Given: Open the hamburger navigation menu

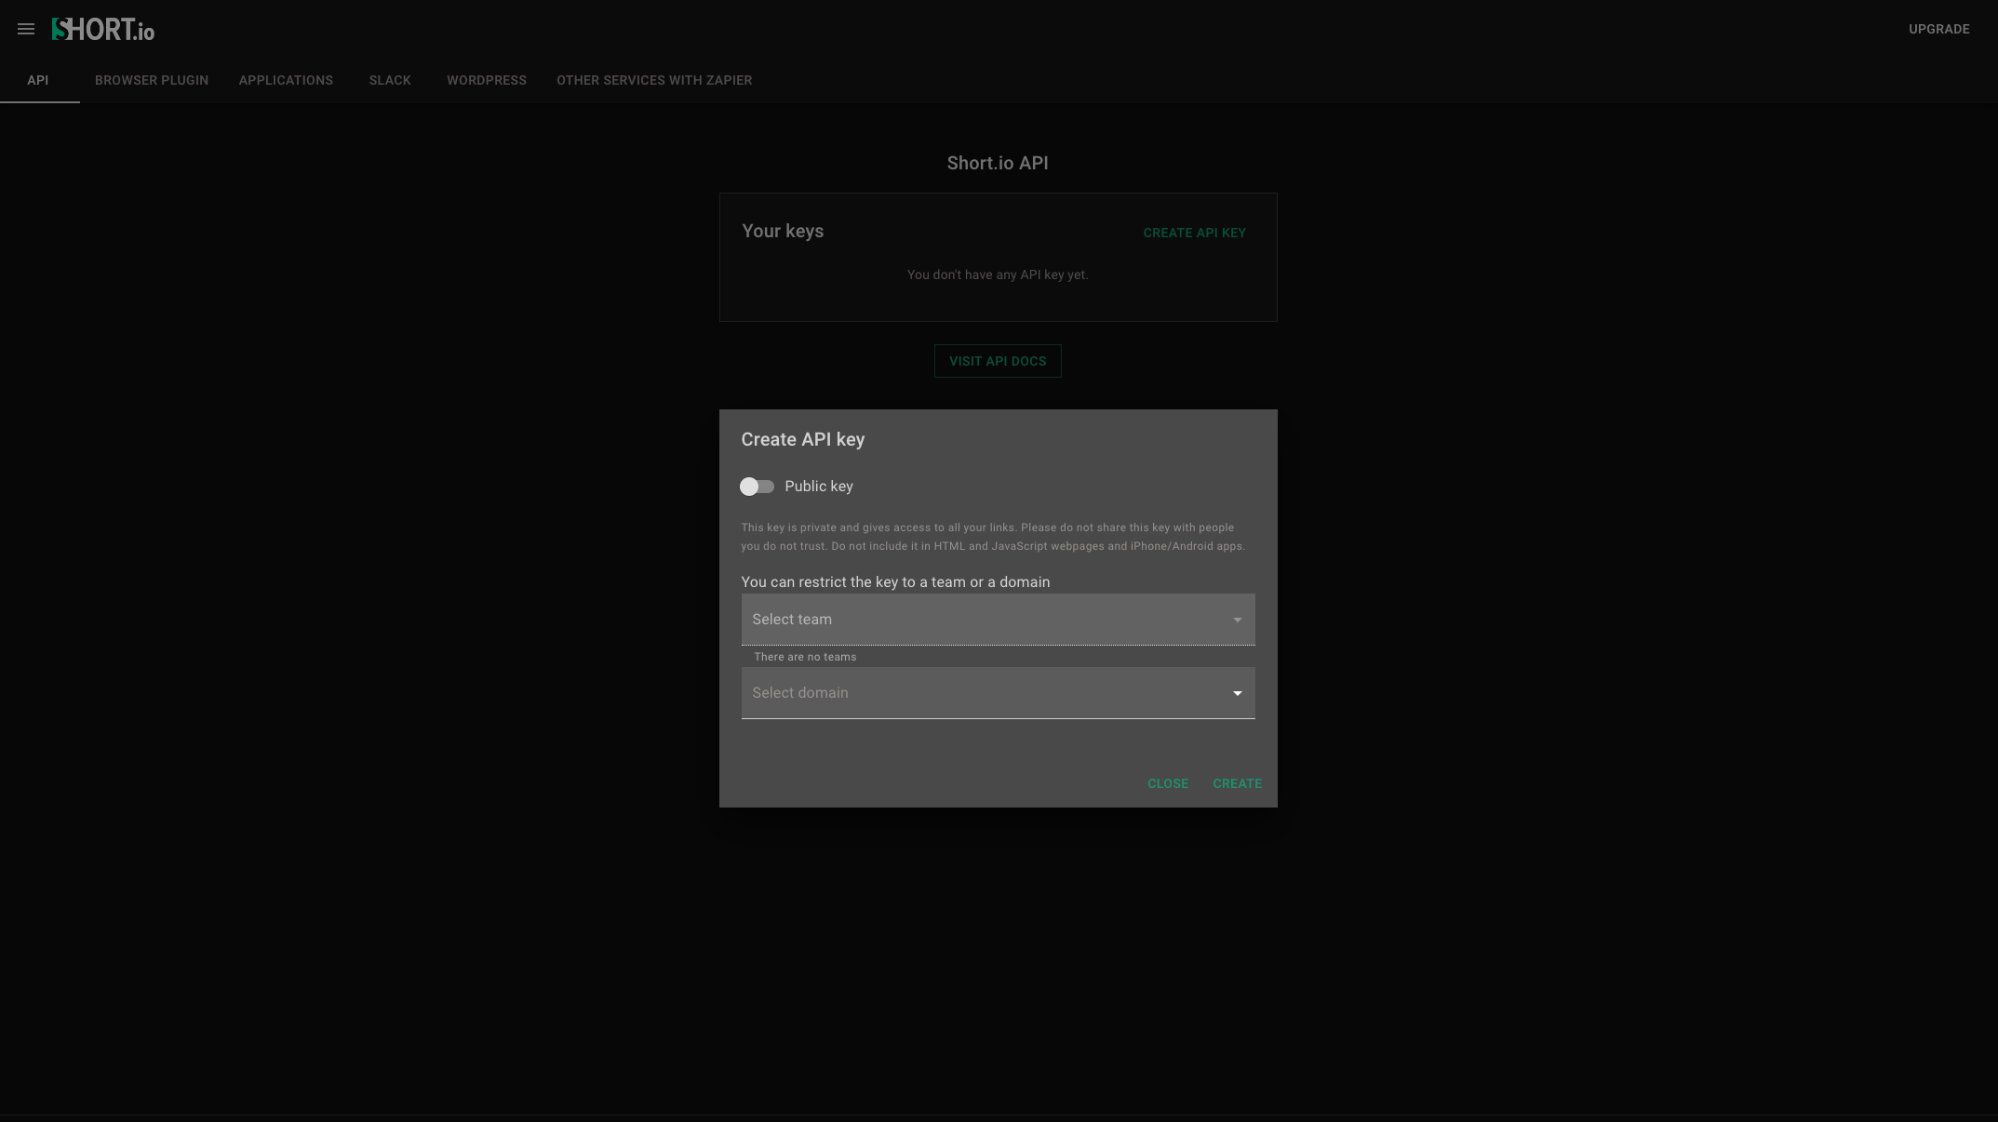Looking at the screenshot, I should pos(26,29).
